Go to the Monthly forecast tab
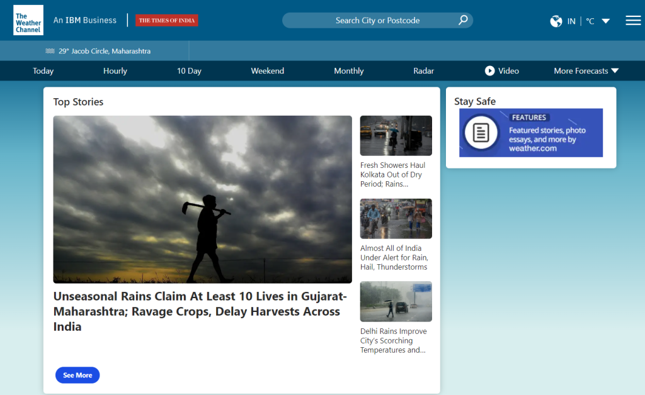The height and width of the screenshot is (395, 645). click(349, 71)
